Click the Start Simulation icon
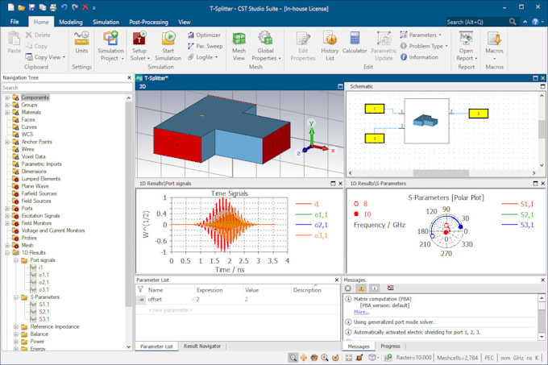Image resolution: width=548 pixels, height=365 pixels. [168, 38]
